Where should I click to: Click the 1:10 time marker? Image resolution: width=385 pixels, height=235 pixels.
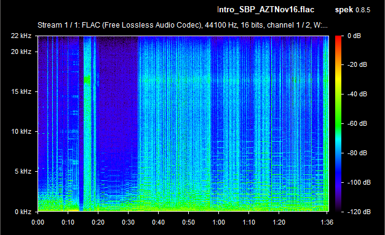point(248,222)
